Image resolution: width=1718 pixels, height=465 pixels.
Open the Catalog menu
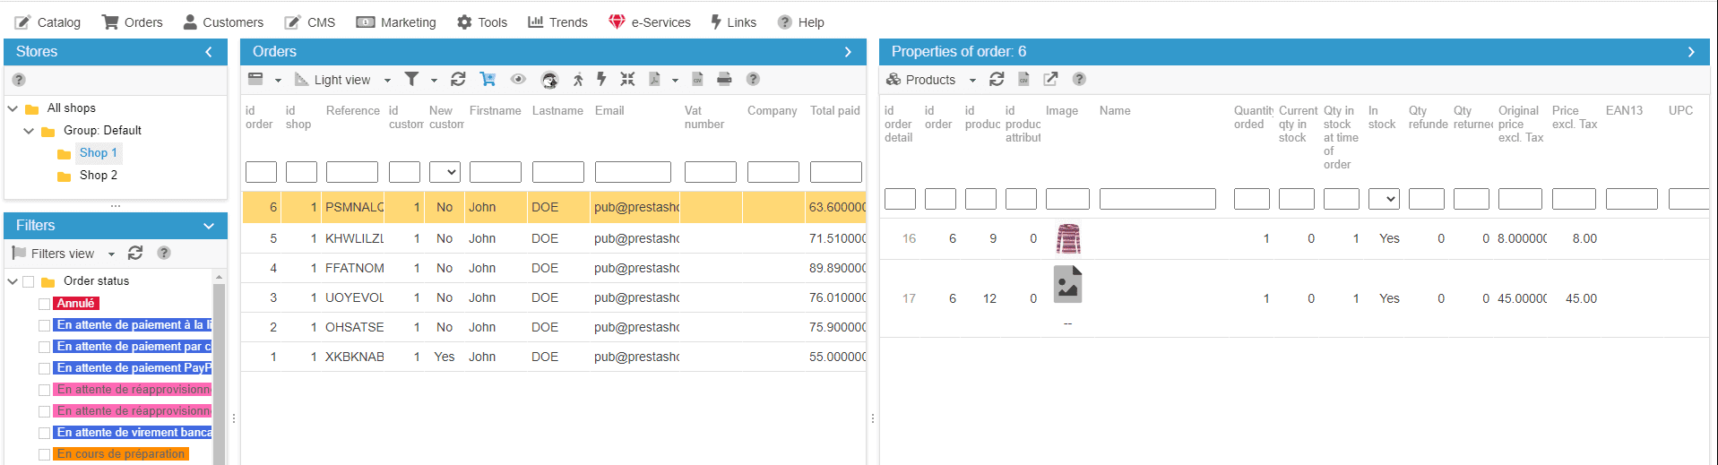(48, 22)
